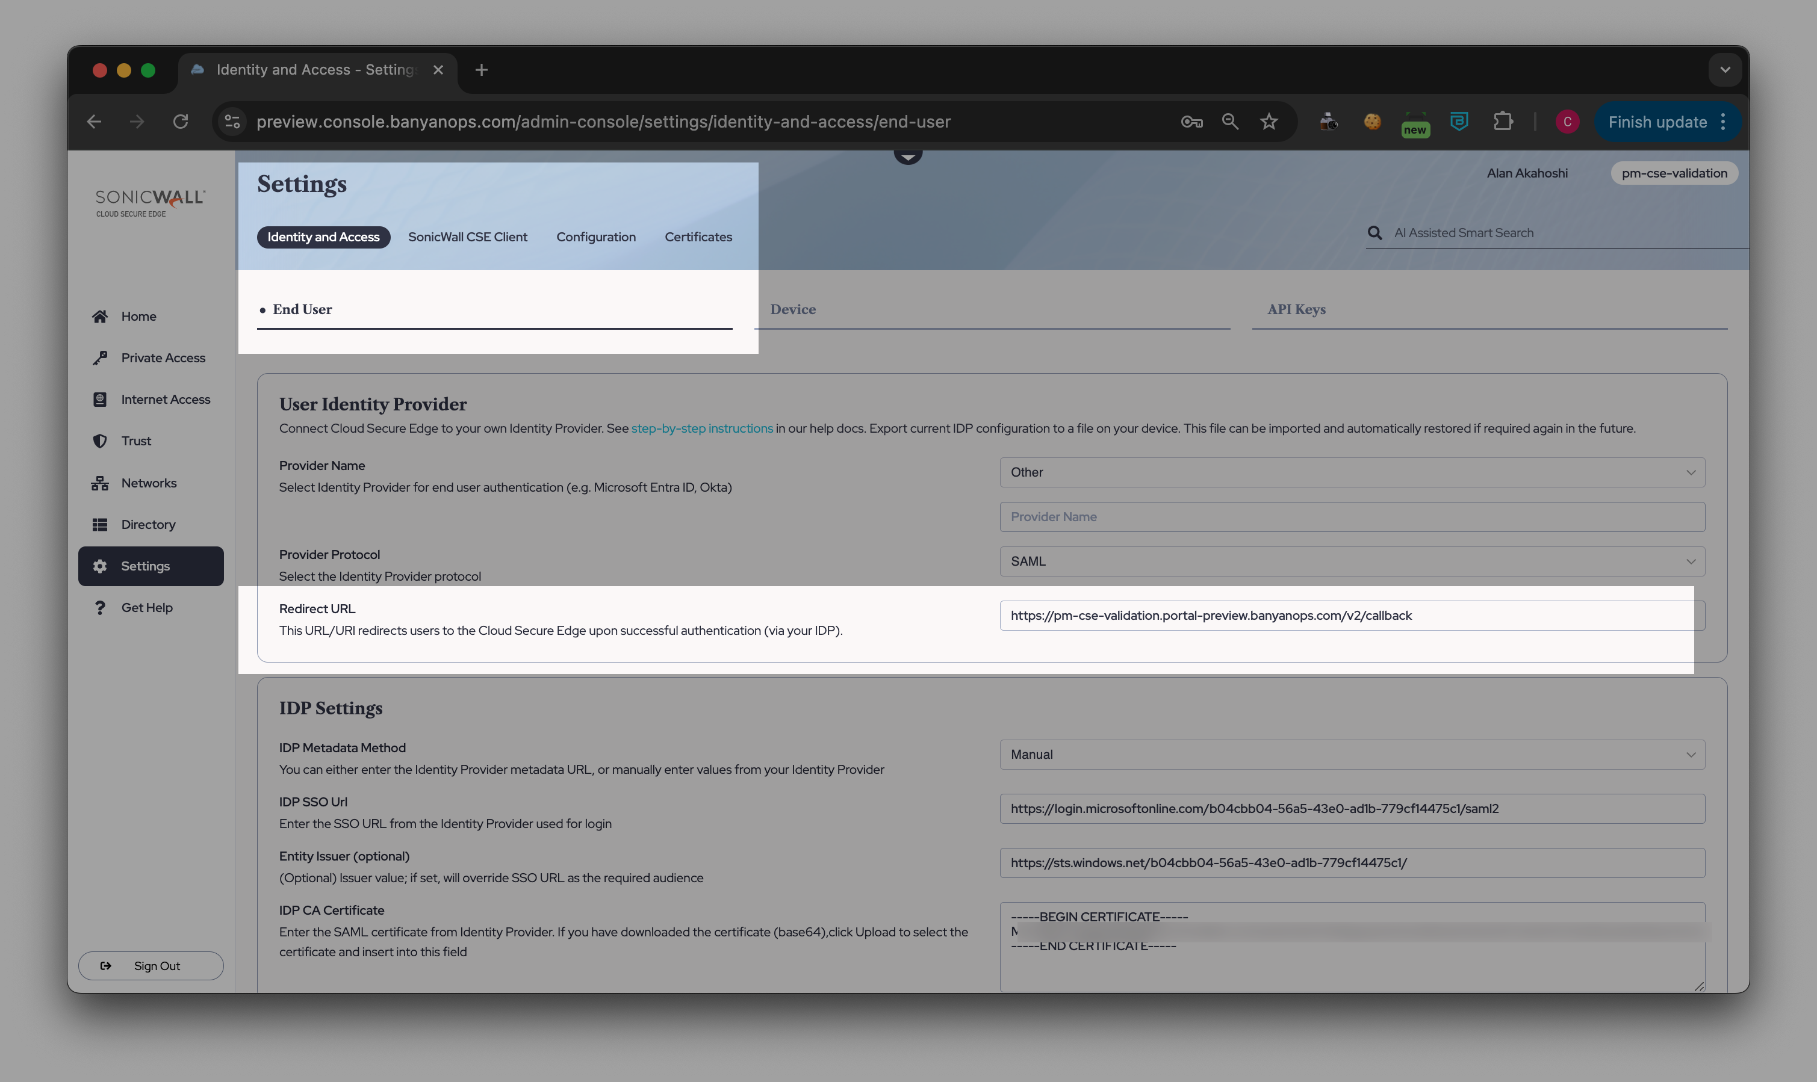The height and width of the screenshot is (1082, 1817).
Task: Open the Provider Protocol SAML dropdown
Action: click(1352, 561)
